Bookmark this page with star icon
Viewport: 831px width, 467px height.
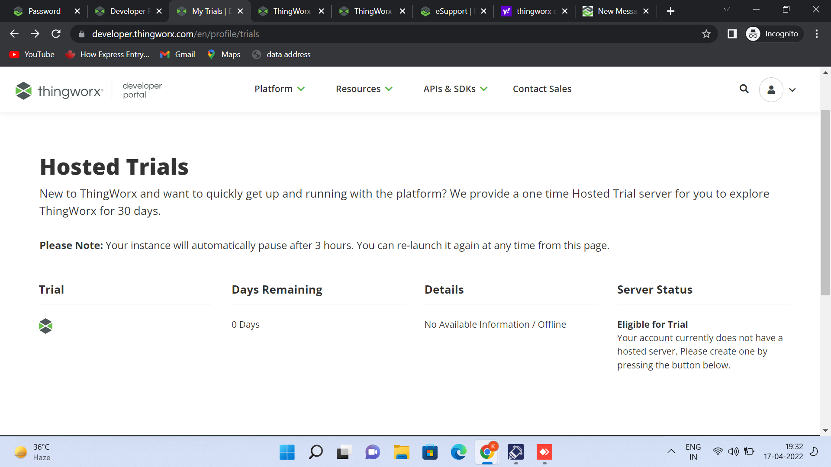(x=706, y=34)
